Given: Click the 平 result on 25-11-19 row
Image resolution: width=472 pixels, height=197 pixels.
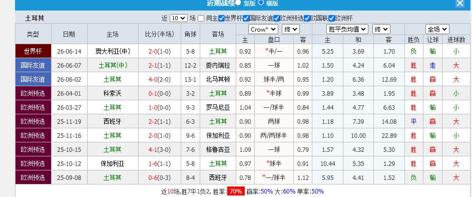Looking at the screenshot, I should [x=413, y=122].
